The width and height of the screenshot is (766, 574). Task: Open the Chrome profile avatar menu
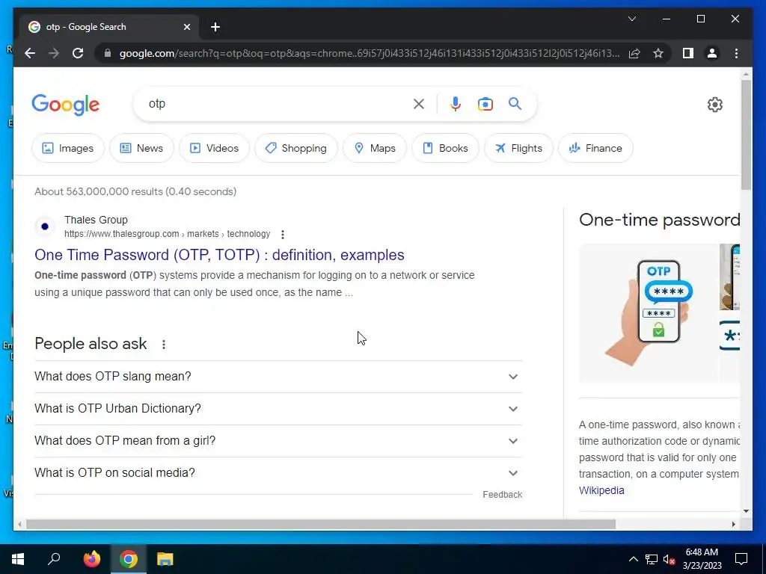click(x=712, y=53)
